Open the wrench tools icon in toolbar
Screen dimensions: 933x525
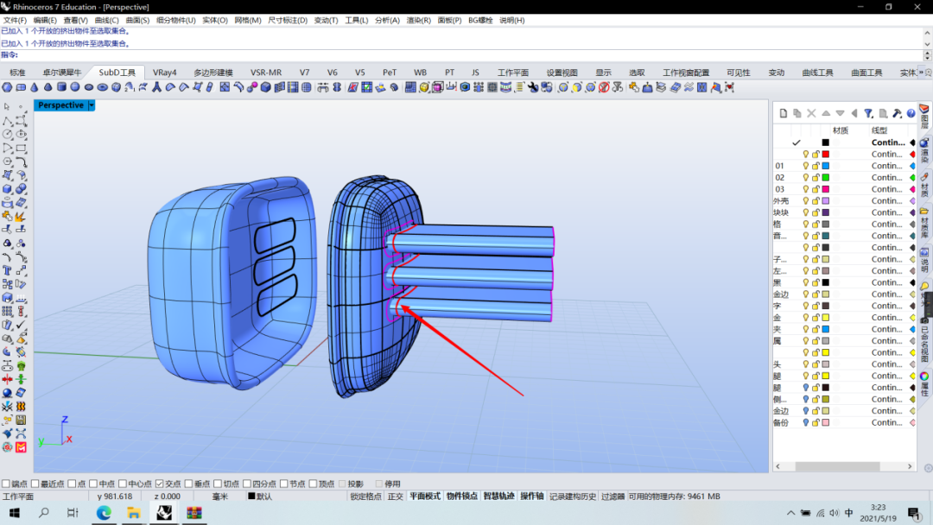[x=533, y=87]
